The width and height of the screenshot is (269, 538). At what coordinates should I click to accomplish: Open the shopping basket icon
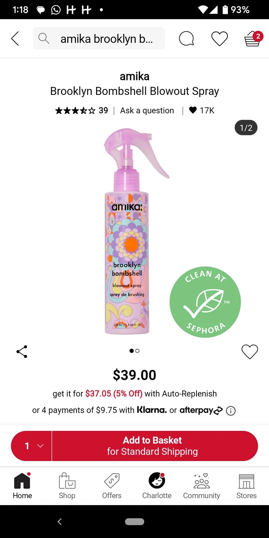[x=253, y=38]
